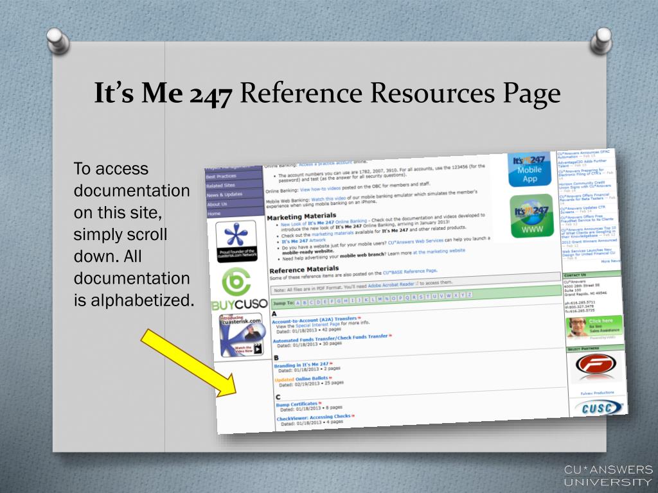Open the About Us menu item
Image resolution: width=658 pixels, height=493 pixels.
pyautogui.click(x=235, y=204)
